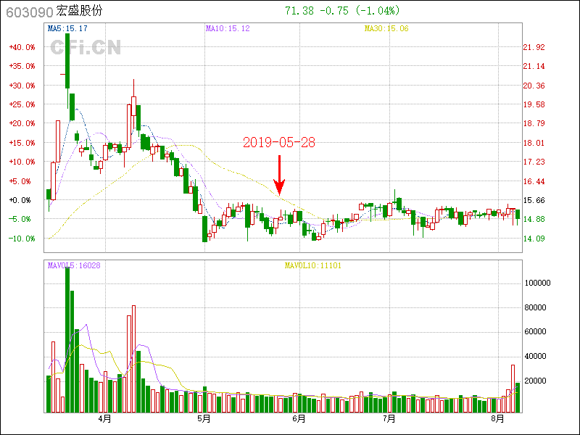Screen dimensions: 580x435
Task: Select the MA30:15.06 indicator label
Action: pyautogui.click(x=386, y=28)
